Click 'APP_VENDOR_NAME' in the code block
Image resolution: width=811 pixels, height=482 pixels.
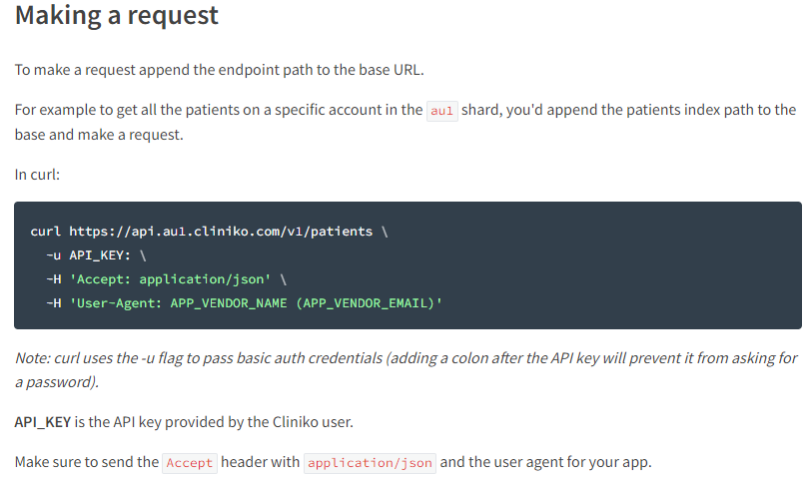coord(229,303)
